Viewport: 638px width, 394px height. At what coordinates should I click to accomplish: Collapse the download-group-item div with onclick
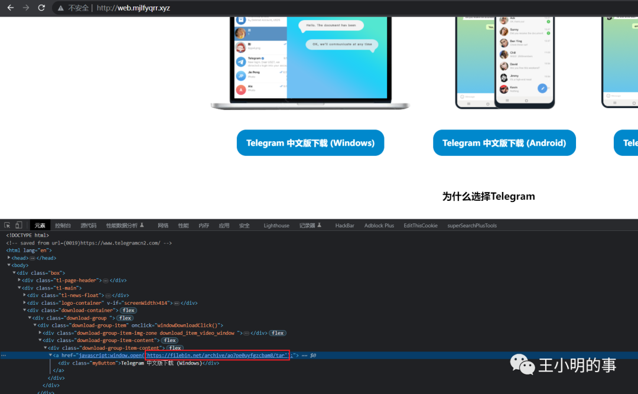click(35, 325)
